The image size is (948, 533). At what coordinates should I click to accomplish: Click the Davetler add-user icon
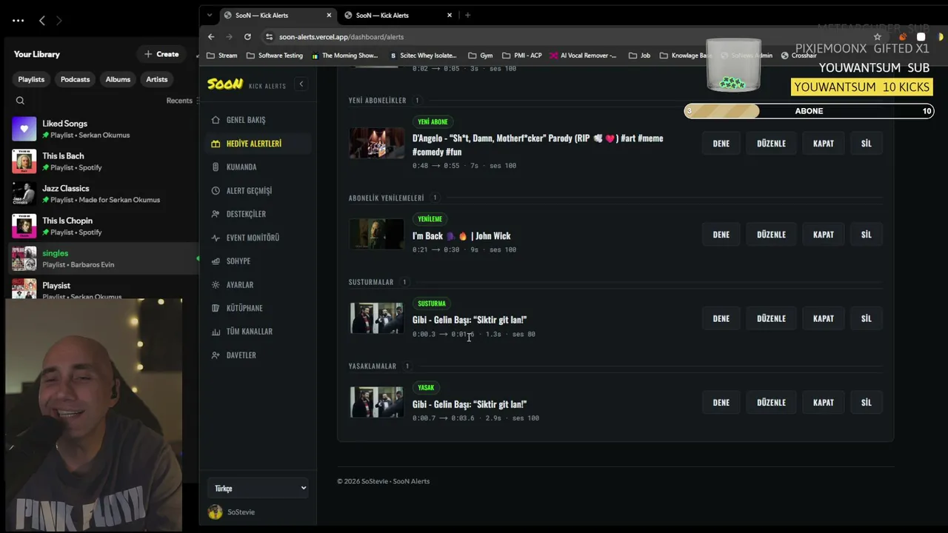tap(216, 355)
